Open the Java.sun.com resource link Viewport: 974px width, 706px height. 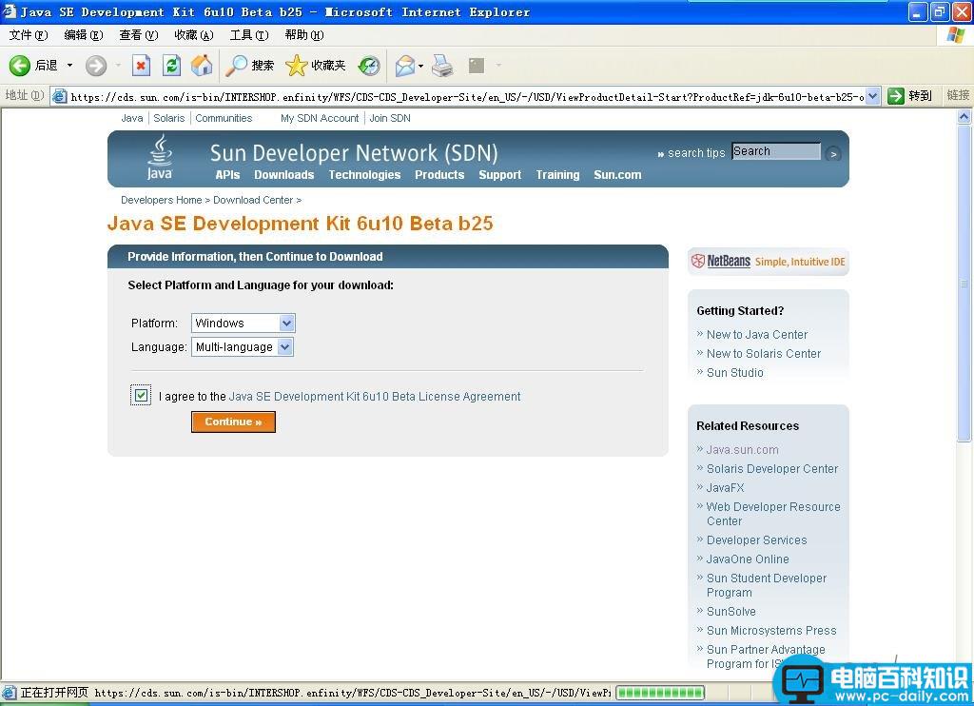742,450
